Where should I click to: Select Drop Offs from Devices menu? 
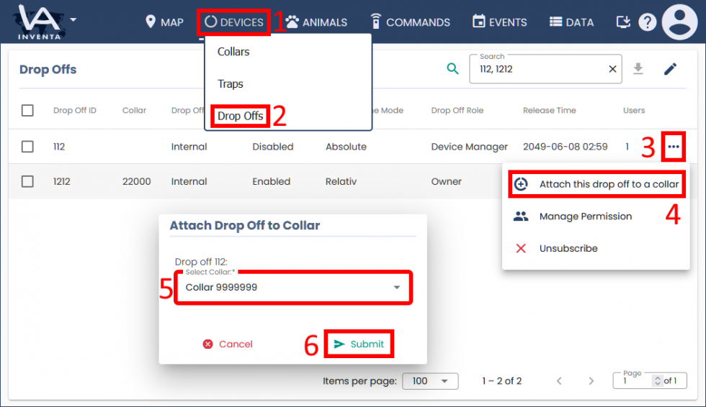pos(240,116)
